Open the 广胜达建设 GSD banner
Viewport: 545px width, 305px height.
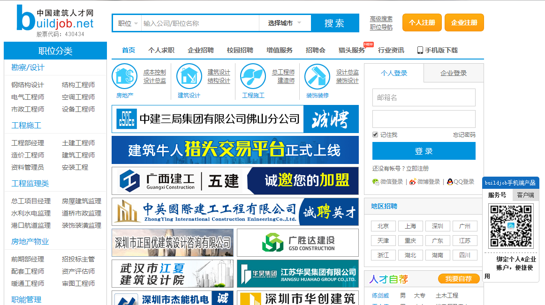[298, 243]
